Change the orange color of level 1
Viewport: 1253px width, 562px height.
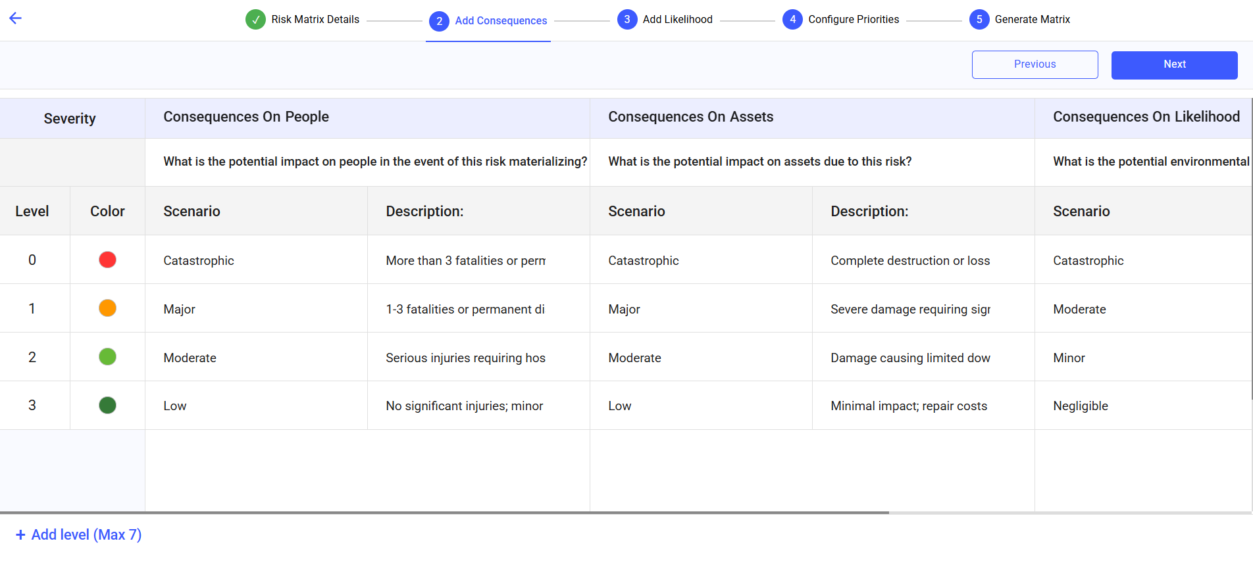(107, 308)
